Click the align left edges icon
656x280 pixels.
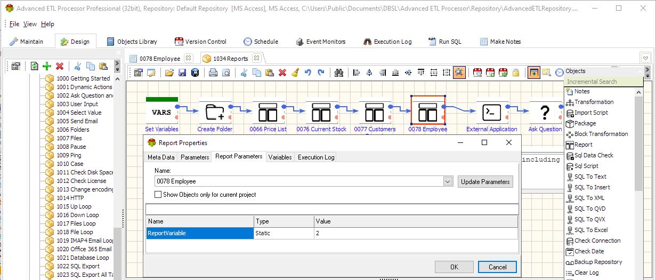tap(357, 73)
